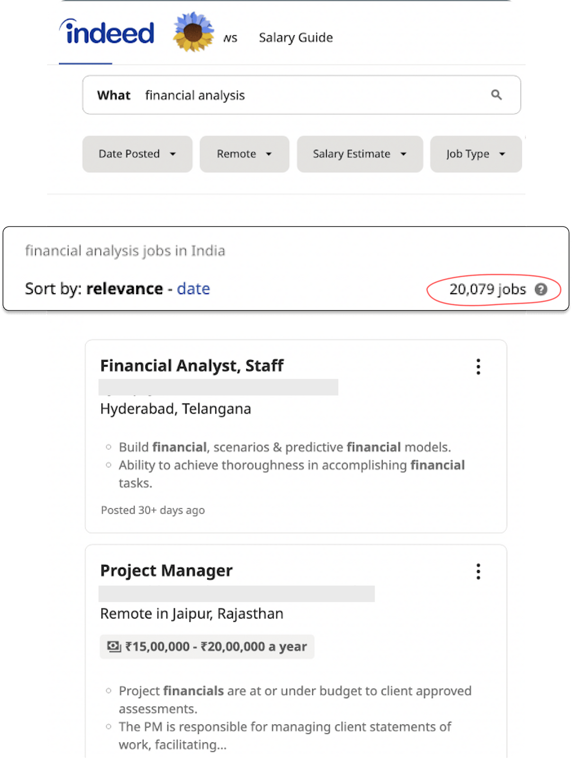572x758 pixels.
Task: Click the ₹15,00,000 - ₹20,00,000 salary badge
Action: [207, 646]
